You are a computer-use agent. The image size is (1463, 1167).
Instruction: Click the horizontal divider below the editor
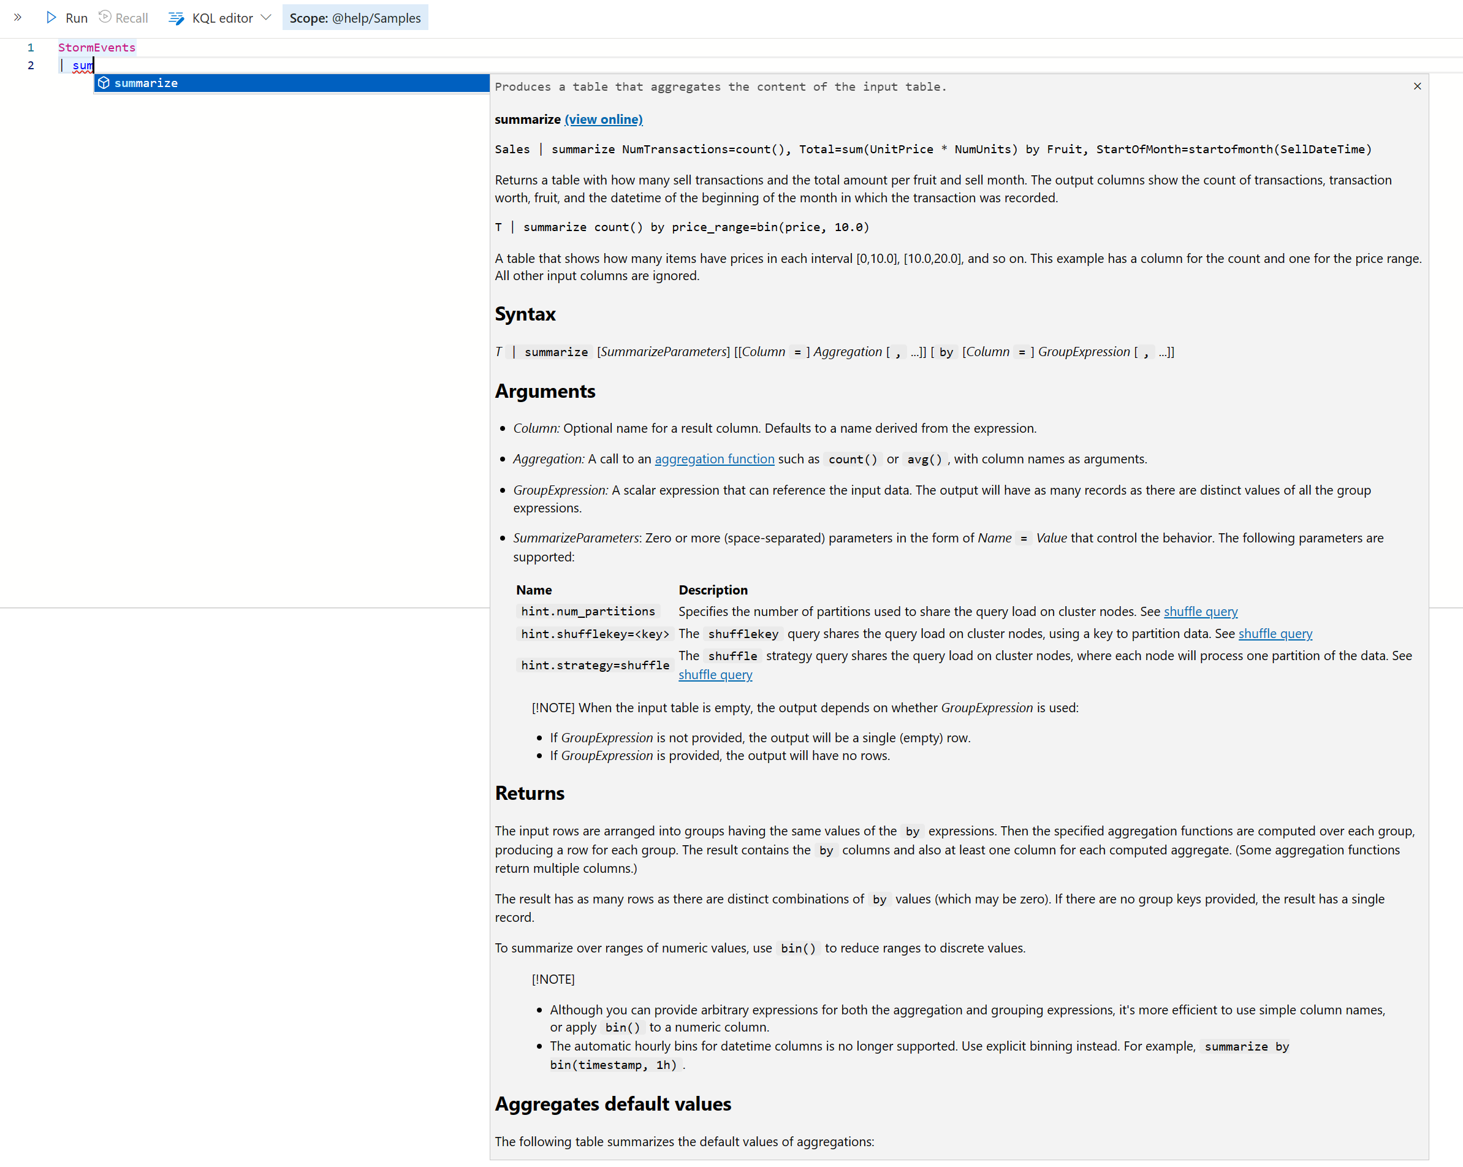[x=245, y=608]
